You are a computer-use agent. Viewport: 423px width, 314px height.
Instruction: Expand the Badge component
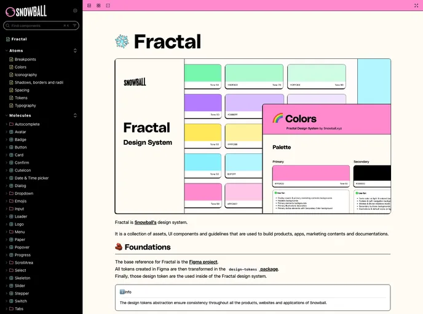click(7, 140)
